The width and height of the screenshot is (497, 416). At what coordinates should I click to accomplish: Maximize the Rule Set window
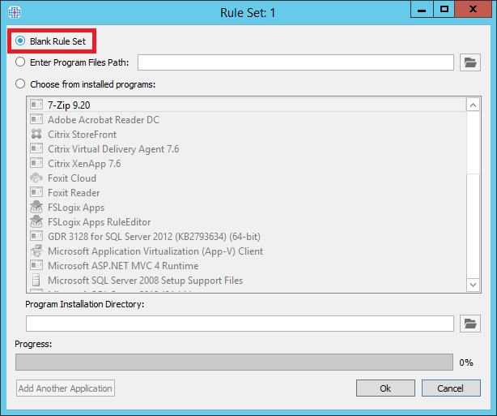tap(444, 9)
